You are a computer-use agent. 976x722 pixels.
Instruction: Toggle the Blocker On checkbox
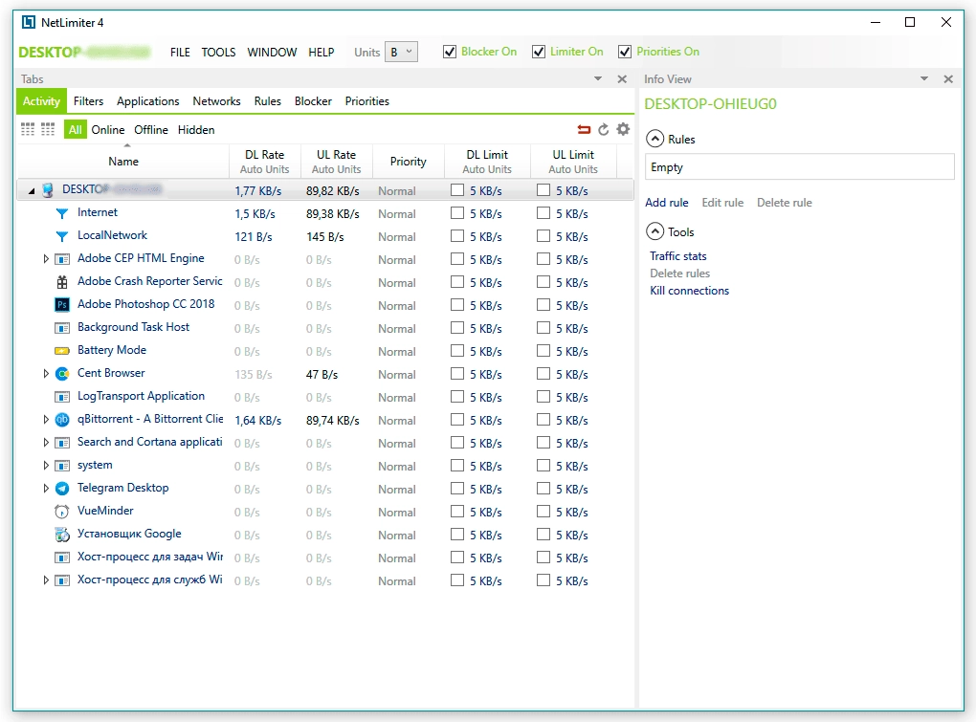(x=450, y=52)
